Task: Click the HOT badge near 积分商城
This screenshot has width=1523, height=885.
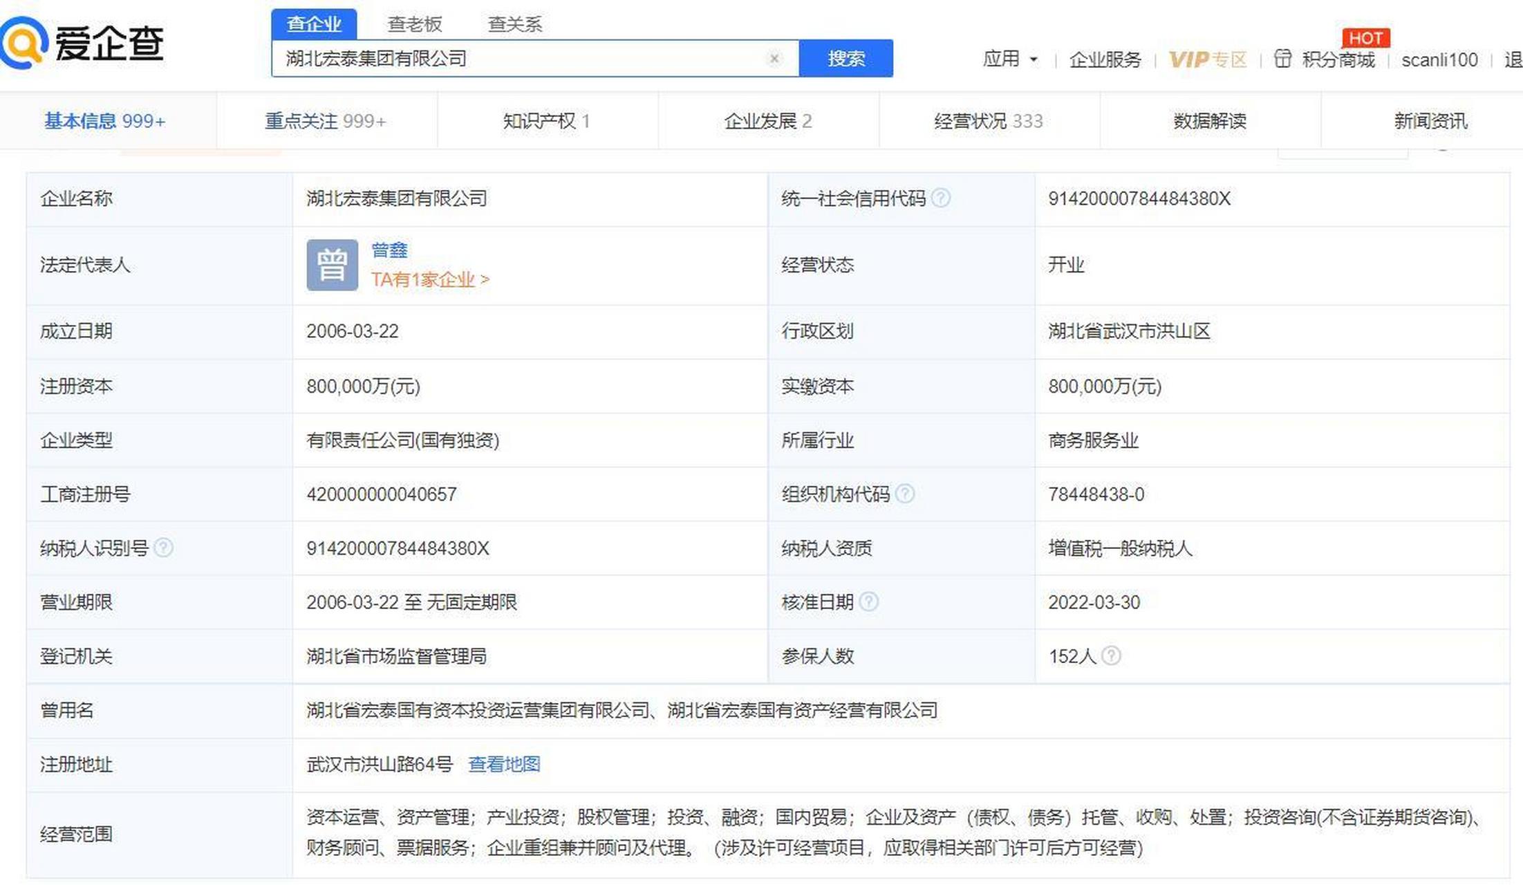Action: pyautogui.click(x=1367, y=38)
